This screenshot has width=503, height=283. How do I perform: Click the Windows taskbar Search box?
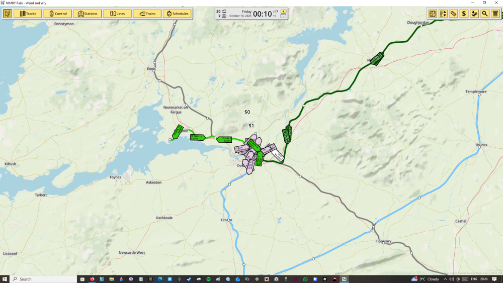(x=43, y=279)
